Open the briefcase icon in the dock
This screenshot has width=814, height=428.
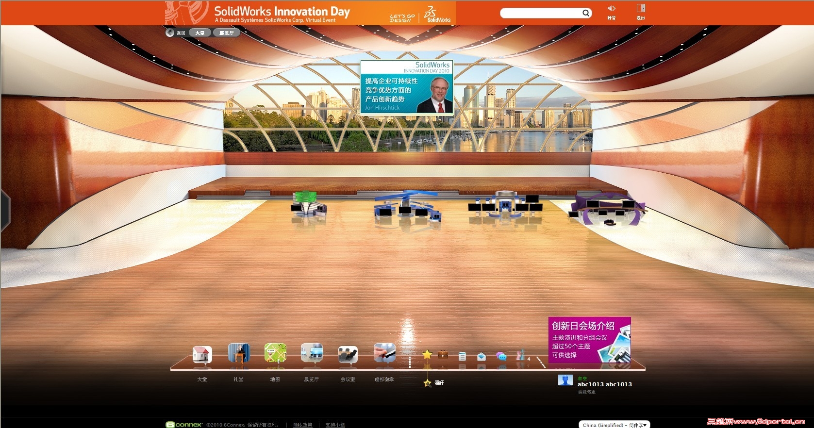click(443, 354)
